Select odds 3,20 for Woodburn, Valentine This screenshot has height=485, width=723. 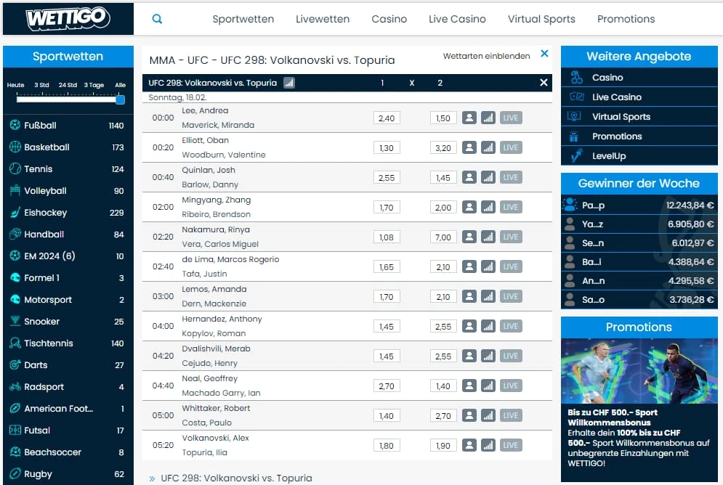(x=443, y=148)
